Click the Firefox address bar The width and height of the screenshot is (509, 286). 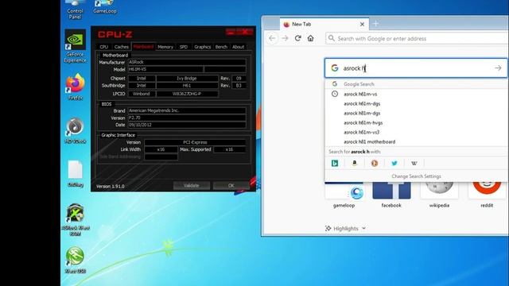(417, 39)
